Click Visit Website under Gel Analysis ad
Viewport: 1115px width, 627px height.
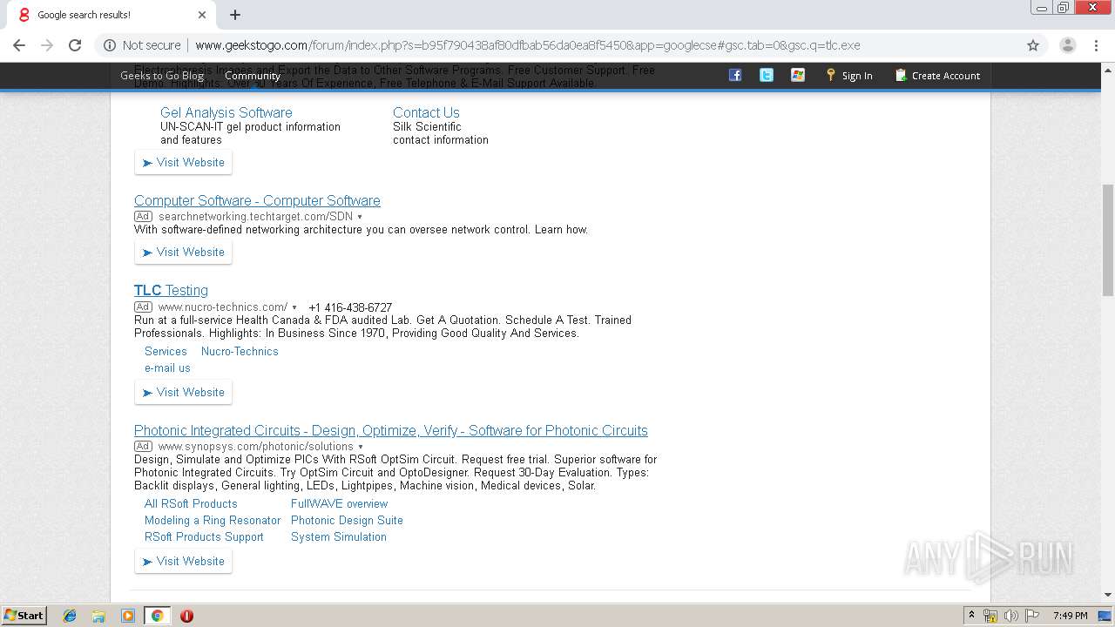tap(183, 163)
